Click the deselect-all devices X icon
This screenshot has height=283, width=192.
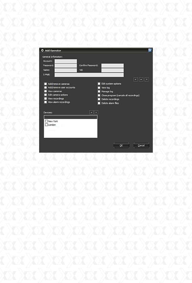[x=96, y=112]
